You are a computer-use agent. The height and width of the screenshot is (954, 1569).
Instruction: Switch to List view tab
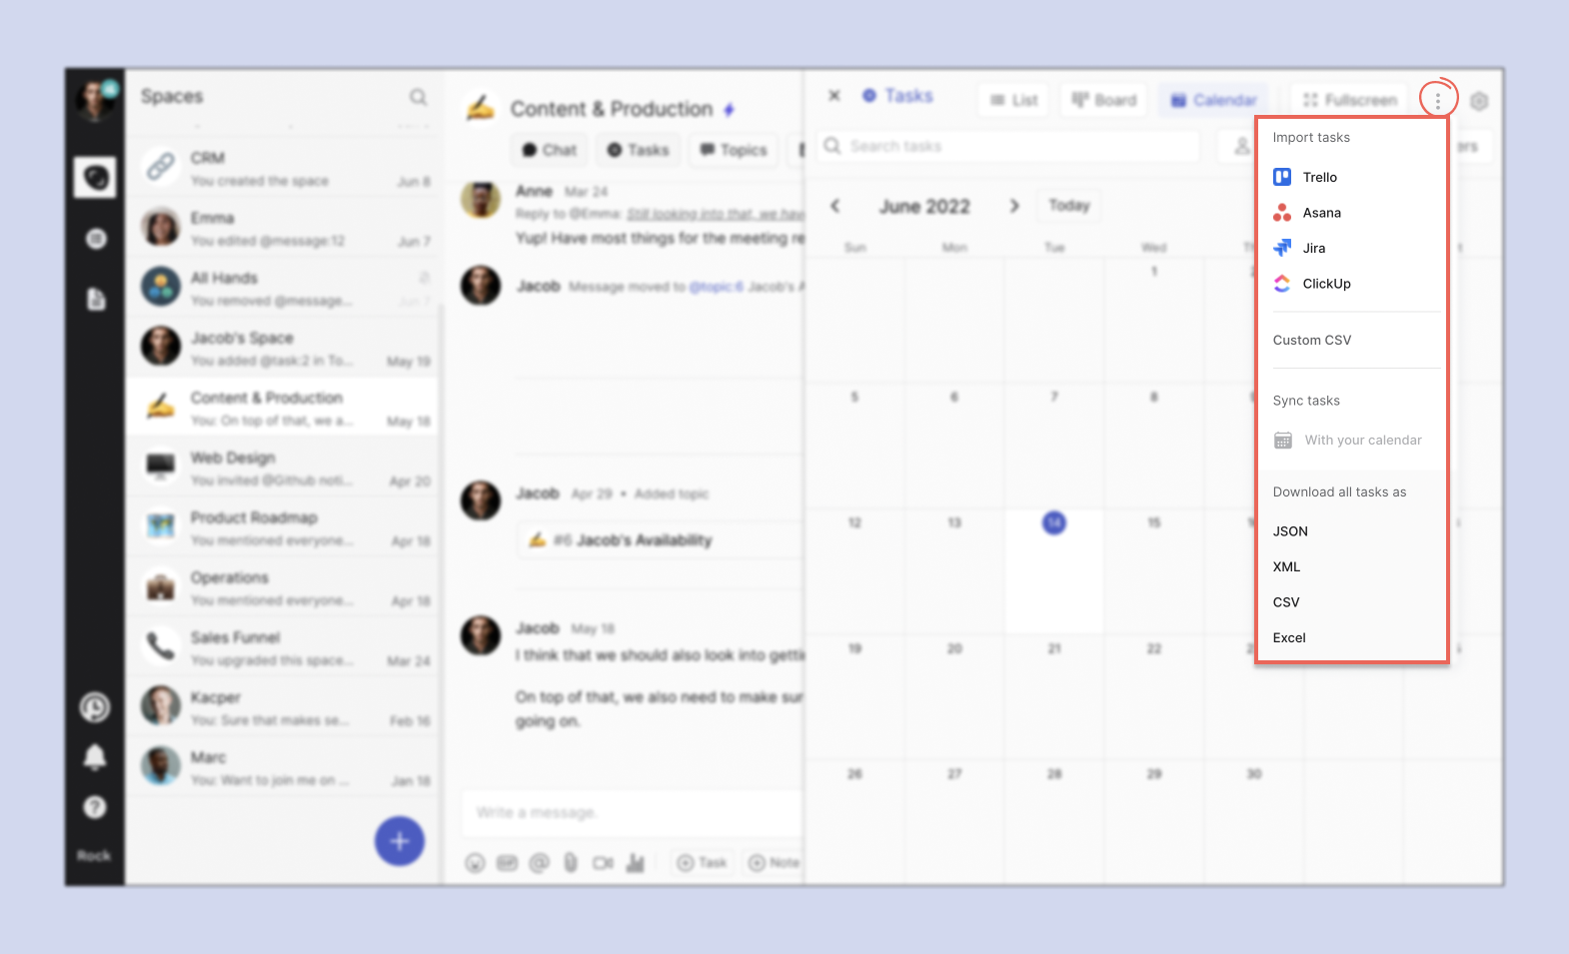click(1014, 100)
